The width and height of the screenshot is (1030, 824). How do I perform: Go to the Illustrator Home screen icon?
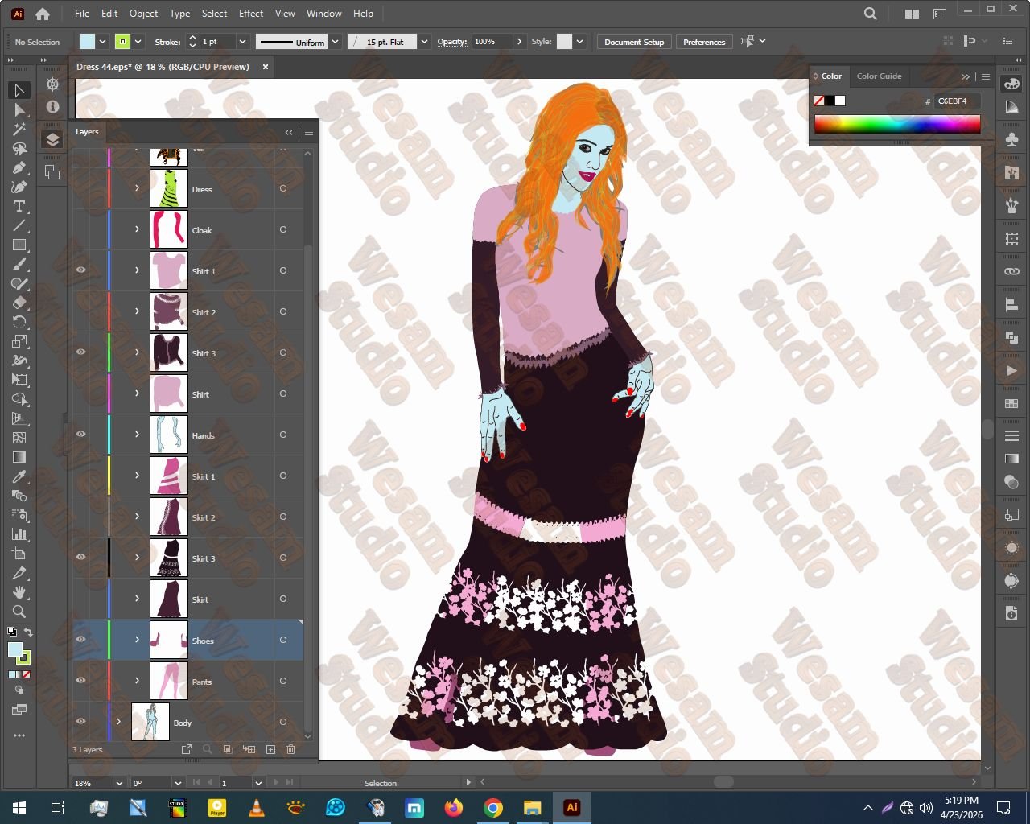click(x=43, y=14)
